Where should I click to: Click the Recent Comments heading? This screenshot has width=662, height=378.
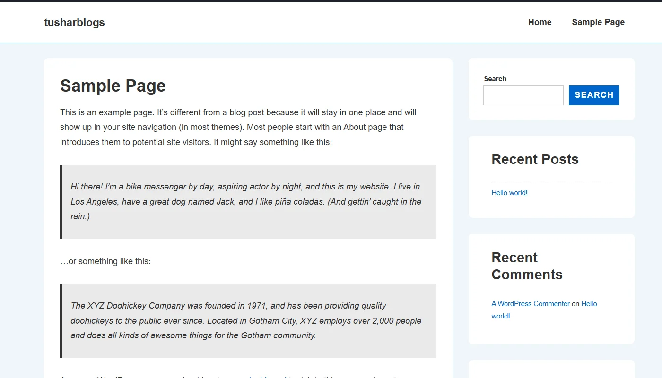tap(527, 266)
